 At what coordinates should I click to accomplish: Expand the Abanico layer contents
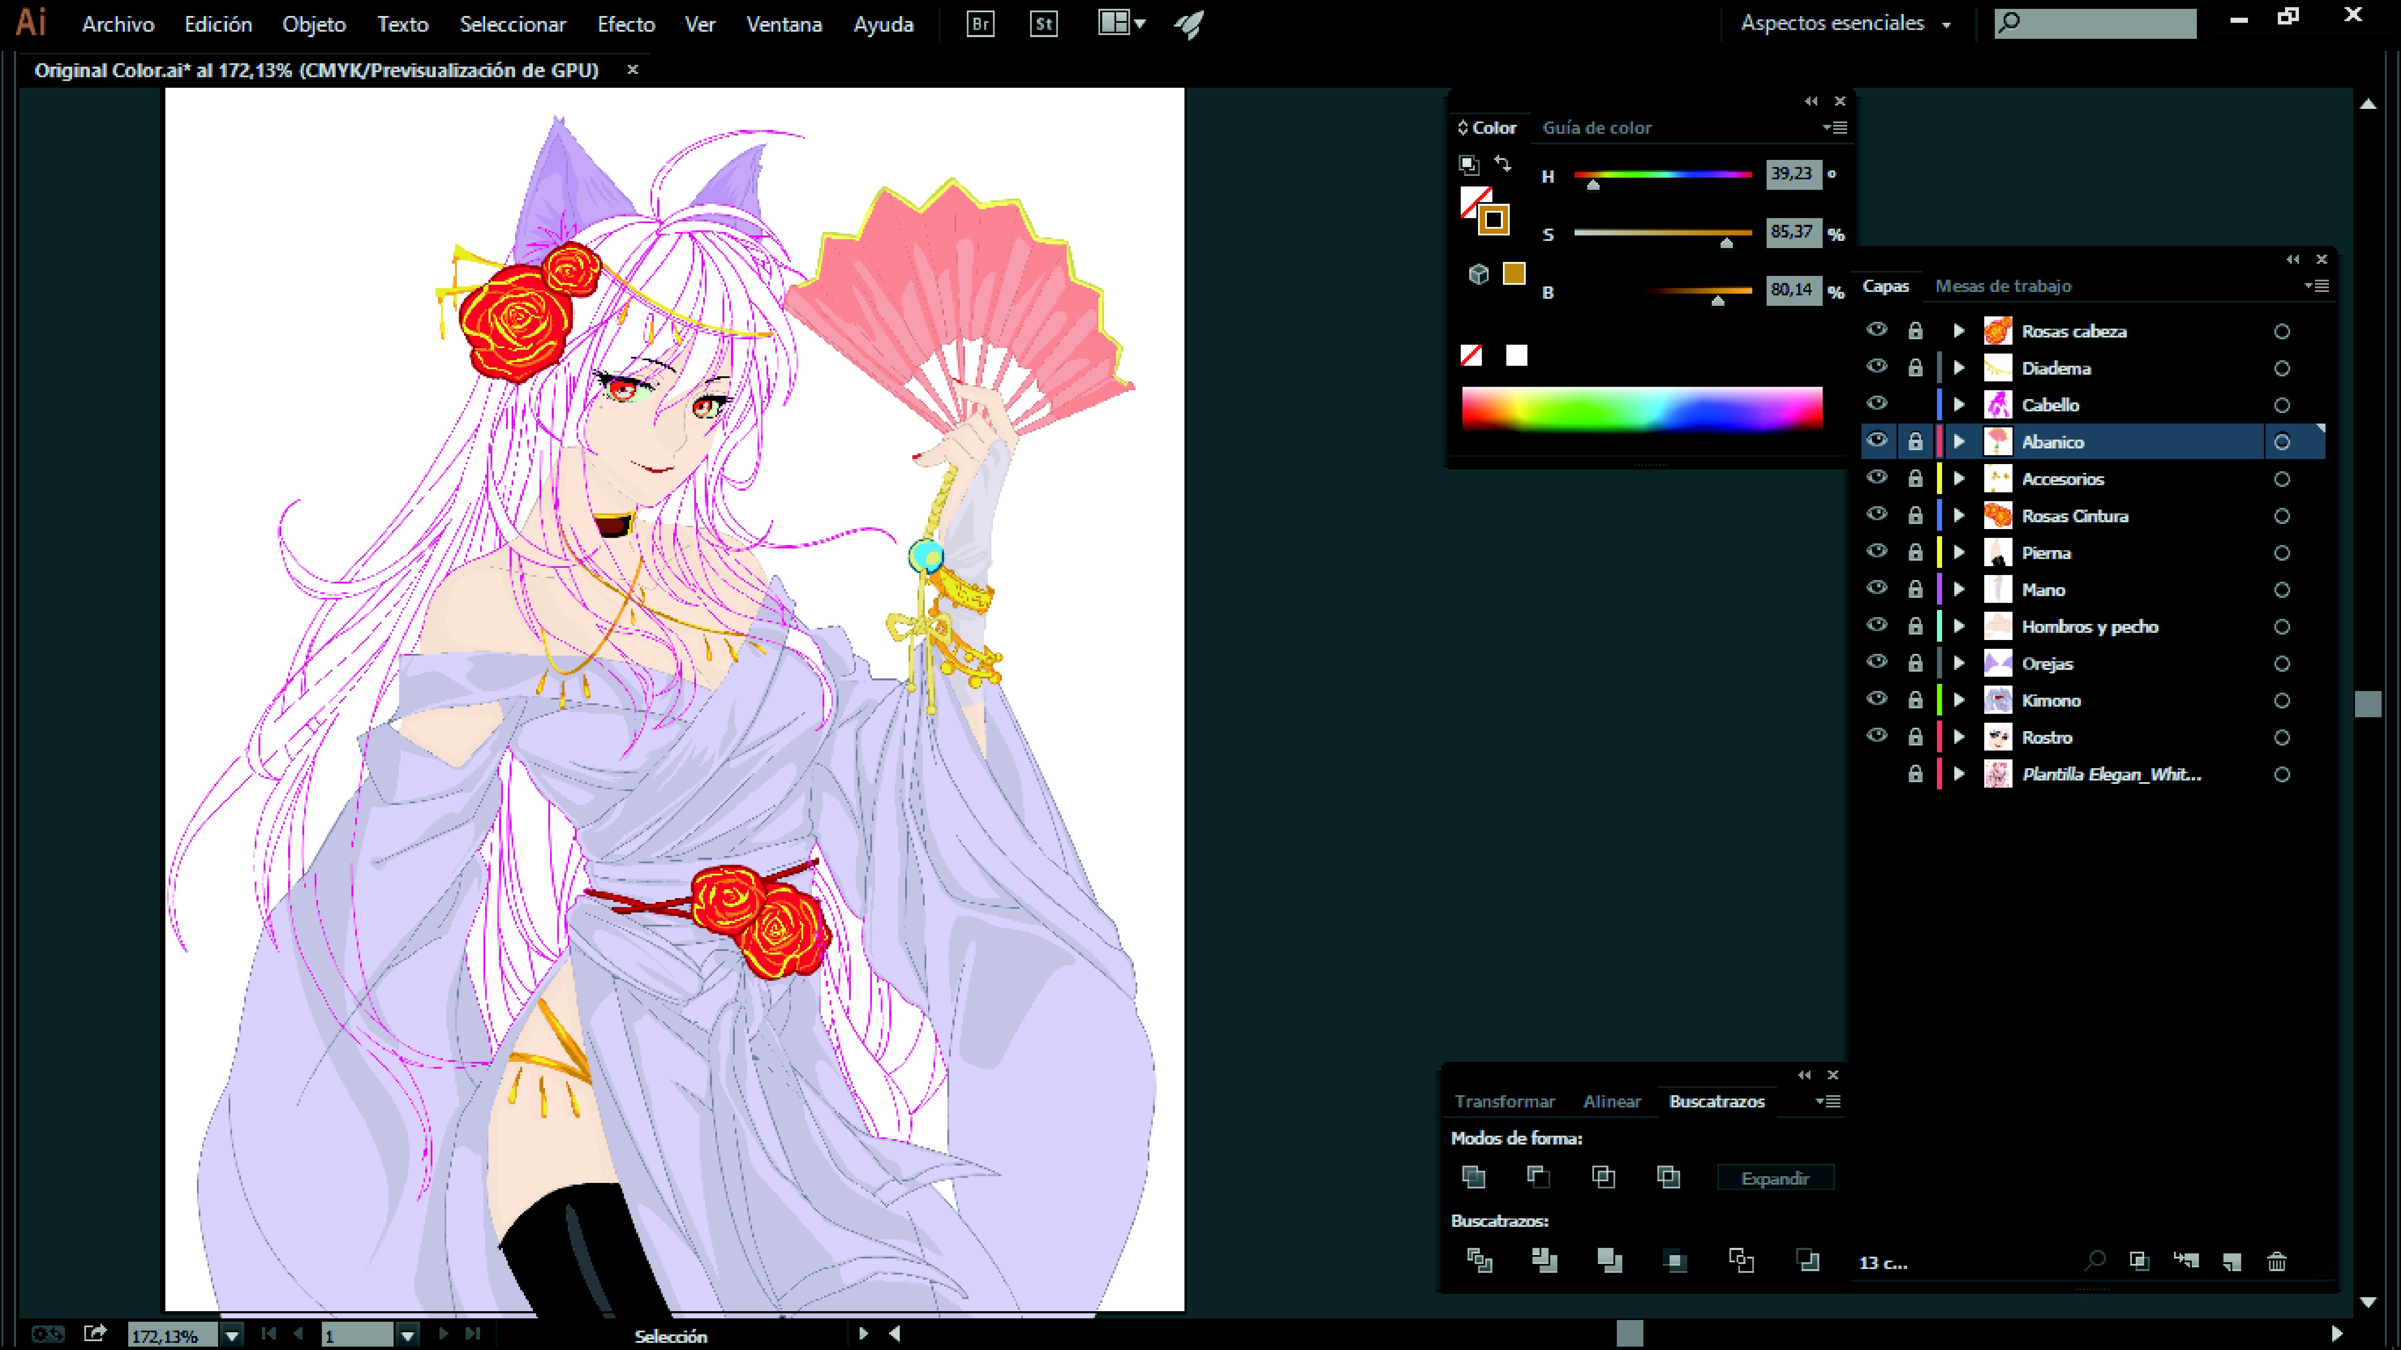(1959, 442)
